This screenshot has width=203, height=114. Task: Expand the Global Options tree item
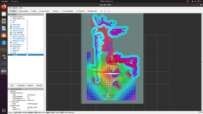[9, 17]
